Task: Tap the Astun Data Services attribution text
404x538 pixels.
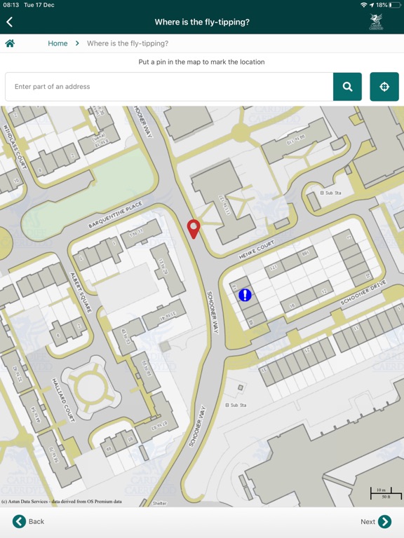Action: (62, 502)
